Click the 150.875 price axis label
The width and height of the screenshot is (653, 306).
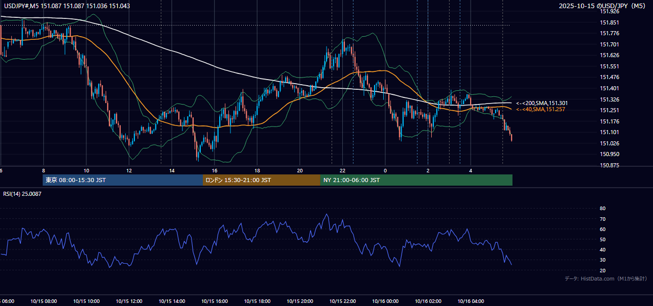pos(610,165)
